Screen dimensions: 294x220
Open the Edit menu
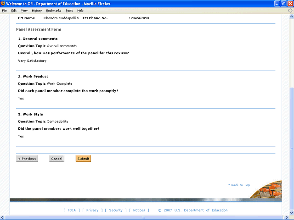(x=14, y=11)
